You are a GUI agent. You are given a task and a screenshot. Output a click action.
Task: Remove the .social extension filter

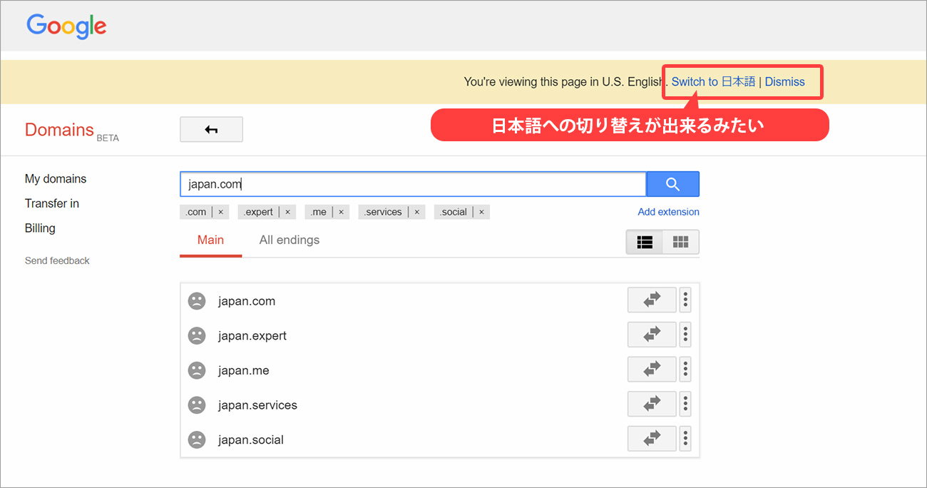click(481, 212)
